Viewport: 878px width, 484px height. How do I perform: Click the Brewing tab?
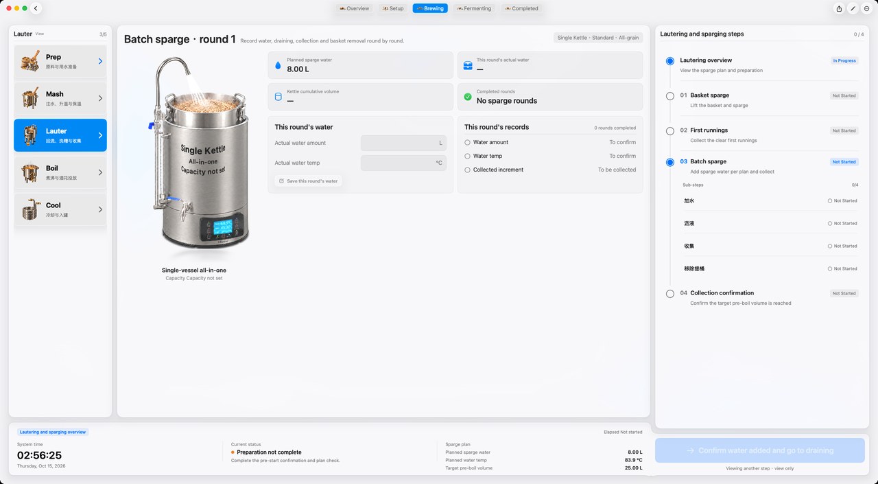(430, 8)
